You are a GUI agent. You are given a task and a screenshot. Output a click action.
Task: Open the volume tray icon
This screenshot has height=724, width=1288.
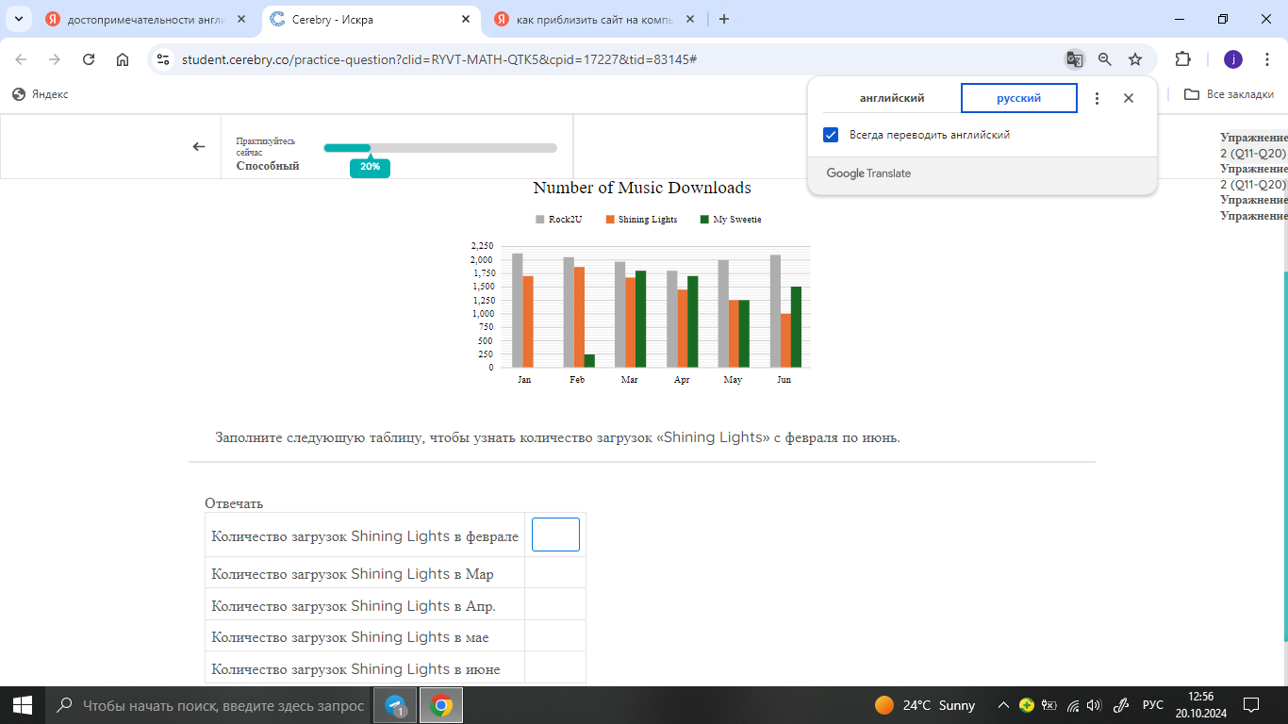1094,705
